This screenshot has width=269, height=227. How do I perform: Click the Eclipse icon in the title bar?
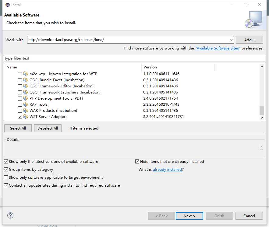(8, 5)
